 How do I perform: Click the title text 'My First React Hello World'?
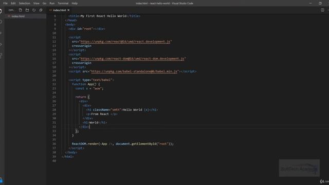(103, 16)
